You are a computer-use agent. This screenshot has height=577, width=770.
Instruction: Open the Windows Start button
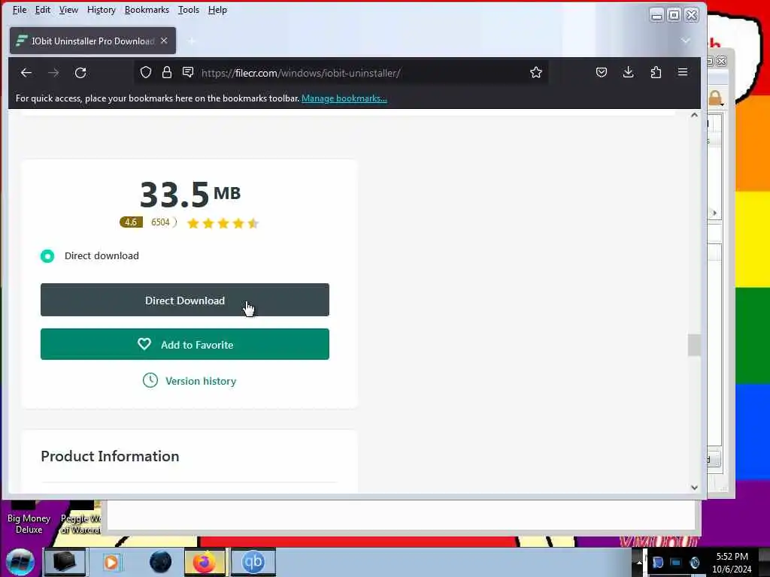(20, 562)
